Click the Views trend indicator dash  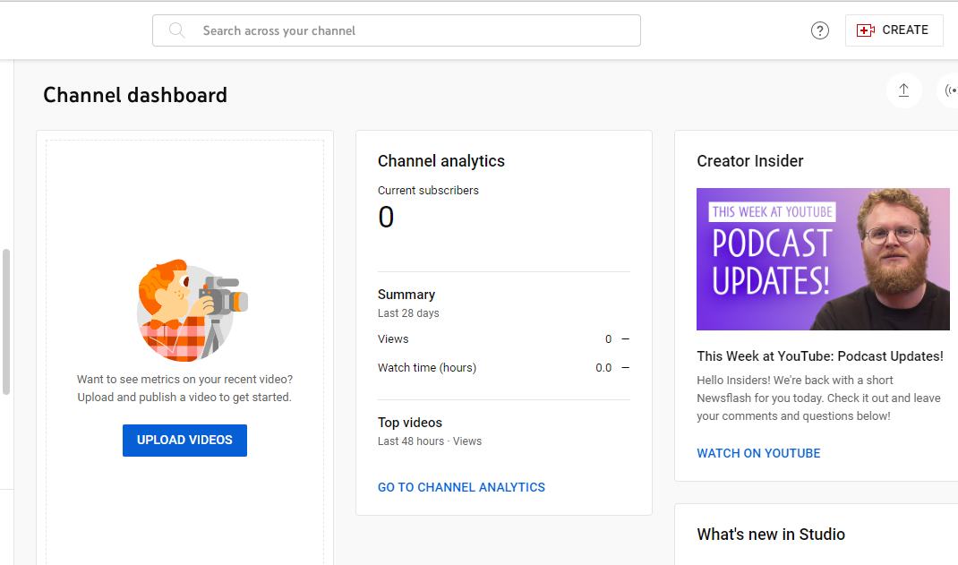pos(625,339)
